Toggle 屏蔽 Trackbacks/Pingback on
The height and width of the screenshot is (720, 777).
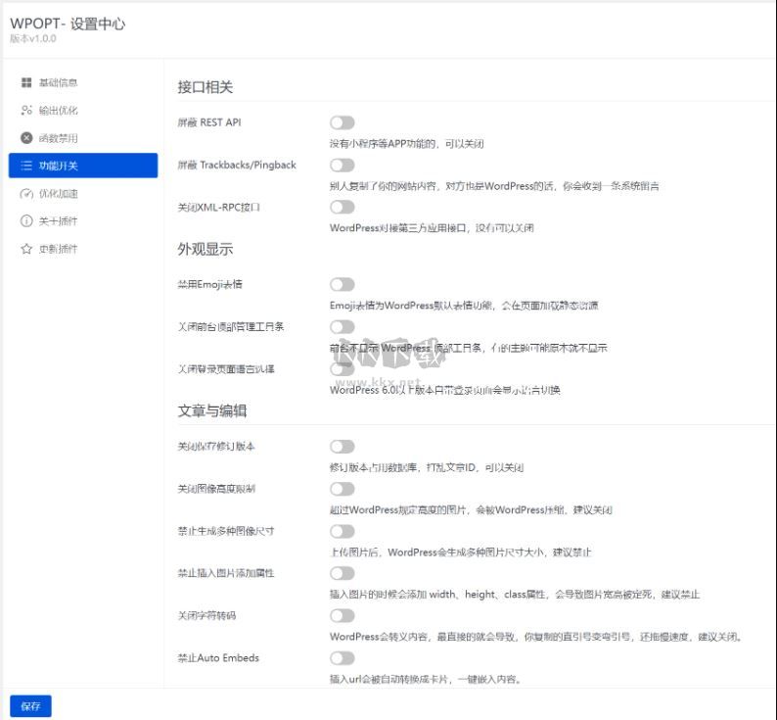(x=342, y=165)
